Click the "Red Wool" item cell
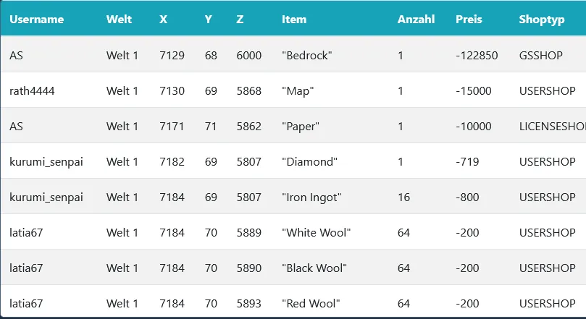Viewport: 586px width, 319px height. [311, 303]
